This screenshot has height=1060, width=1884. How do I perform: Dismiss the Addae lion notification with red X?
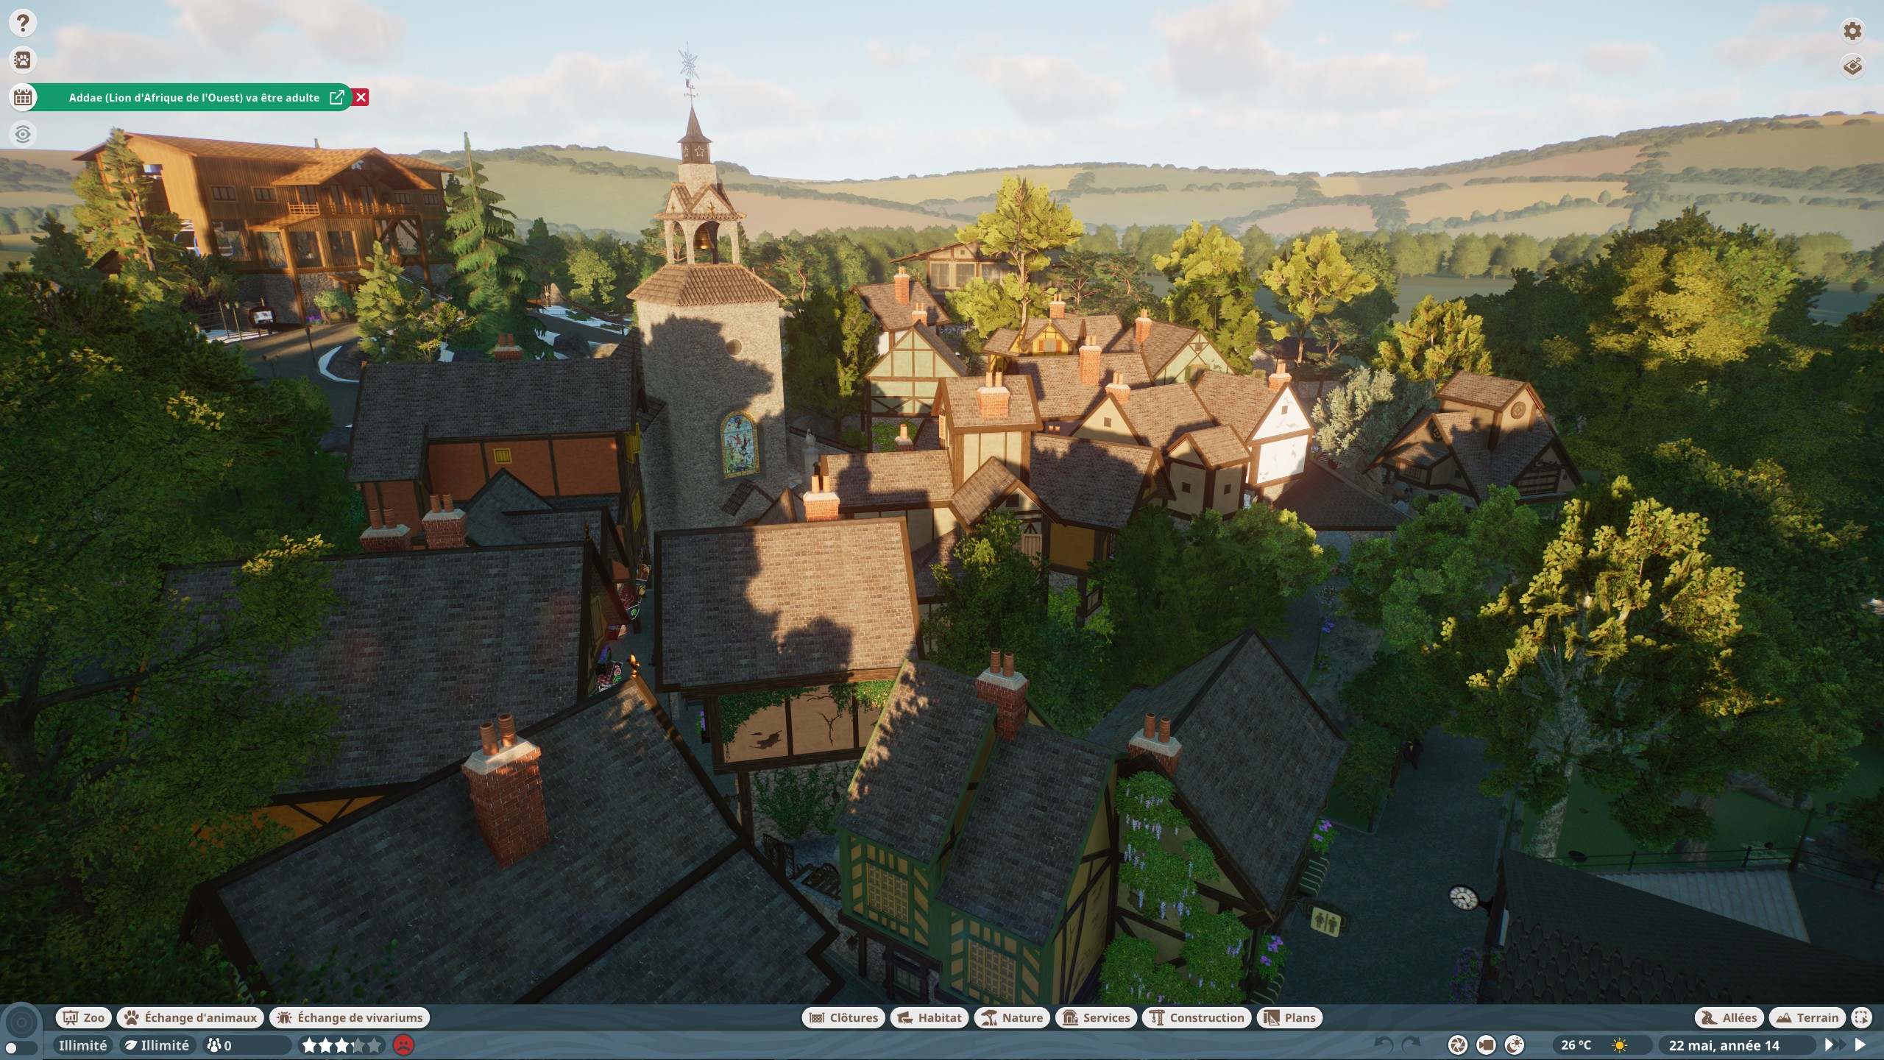tap(361, 97)
